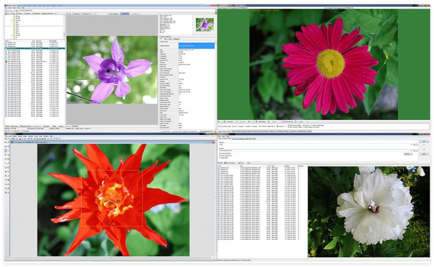Select the magnifier zoom tool in the Editor palette

[x=8, y=142]
